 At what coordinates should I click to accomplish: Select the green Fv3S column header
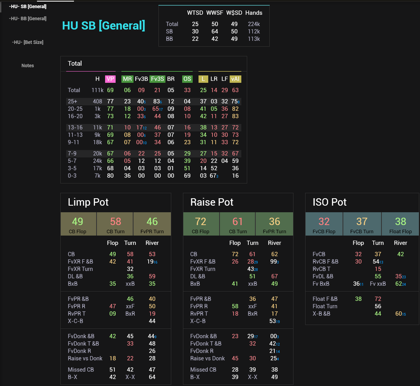coord(157,79)
